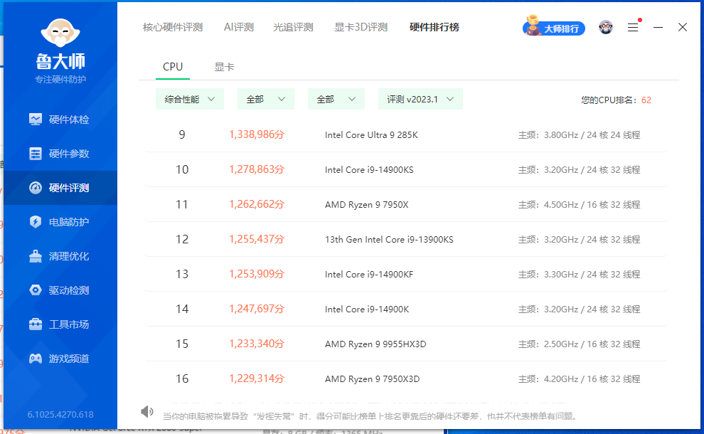
Task: Click score 1,253,909分
Action: point(257,274)
